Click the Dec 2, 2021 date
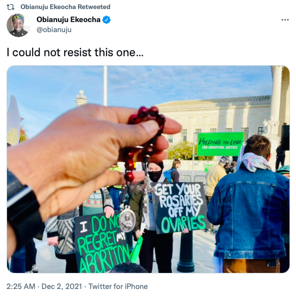The height and width of the screenshot is (297, 296). 62,286
